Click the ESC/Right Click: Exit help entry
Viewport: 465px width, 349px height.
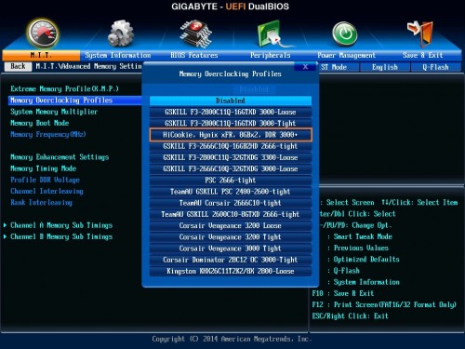pyautogui.click(x=350, y=316)
